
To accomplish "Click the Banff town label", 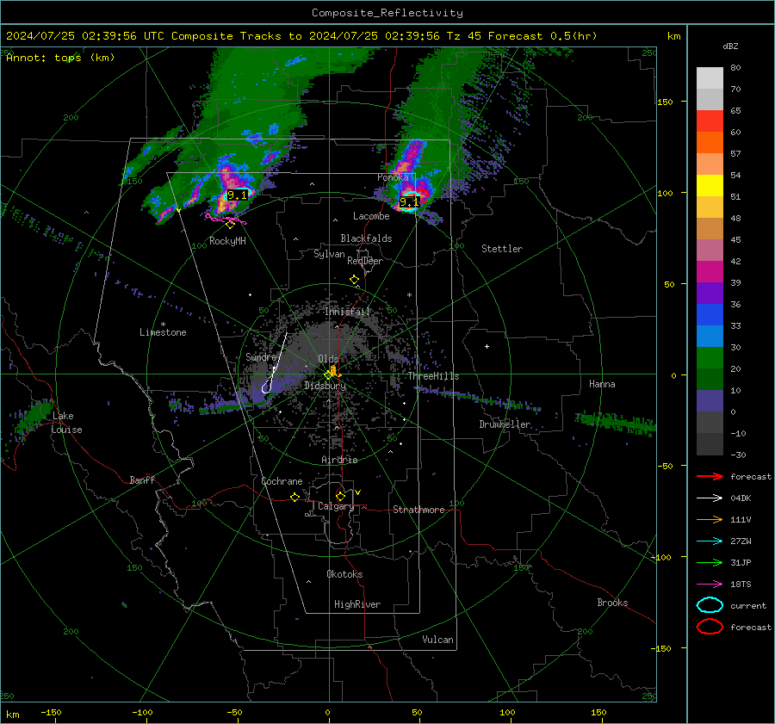I will 142,480.
